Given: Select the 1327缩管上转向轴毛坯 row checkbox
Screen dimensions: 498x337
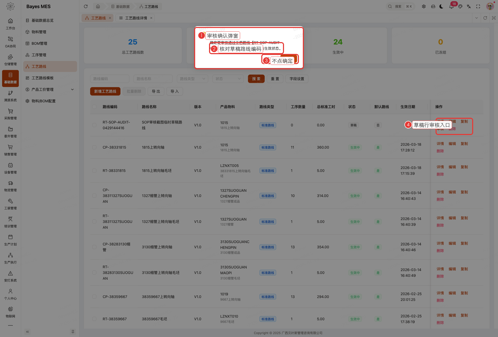Looking at the screenshot, I should [94, 222].
